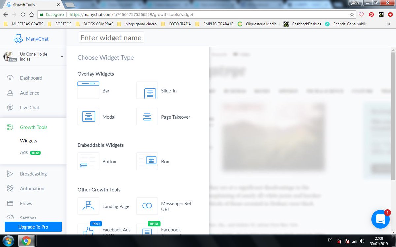Click Chrome icon in taskbar
Screen dimensions: 396x247
click(x=27, y=241)
